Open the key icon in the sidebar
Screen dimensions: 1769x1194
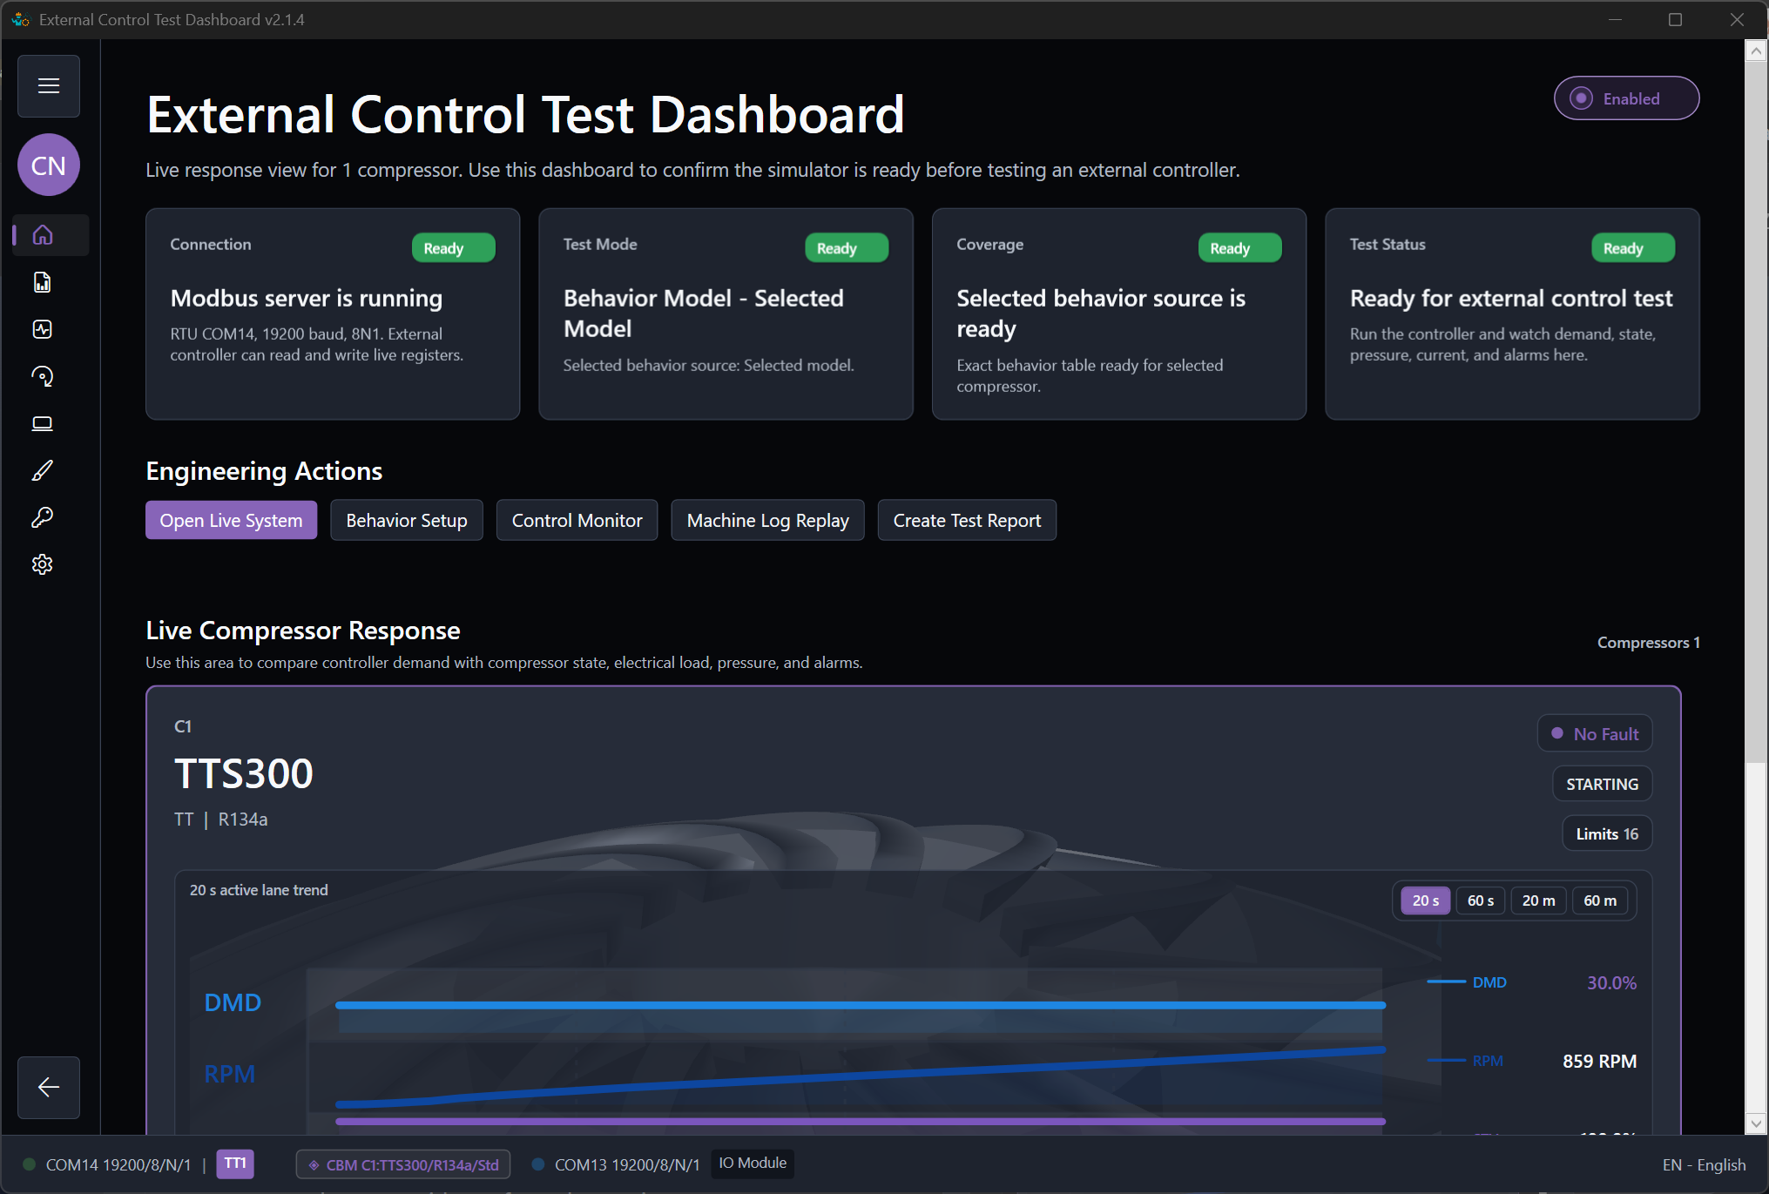[43, 517]
